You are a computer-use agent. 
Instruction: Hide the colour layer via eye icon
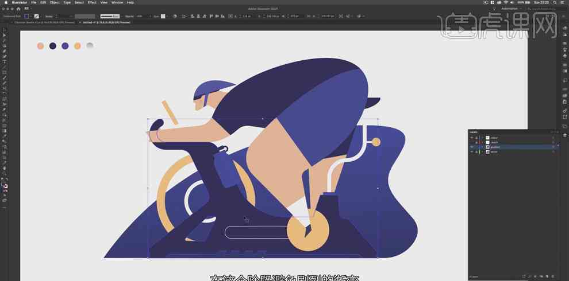pos(472,138)
